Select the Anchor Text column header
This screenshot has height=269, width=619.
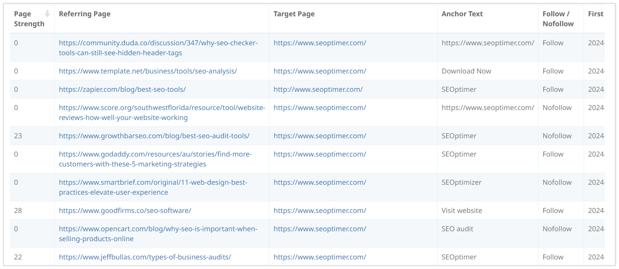coord(462,14)
